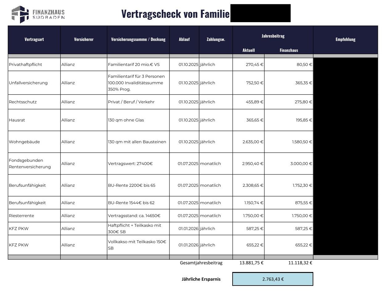Click date '01.10.2025' in Privathaftpflicht row
Image resolution: width=386 pixels, height=292 pixels.
click(x=189, y=65)
